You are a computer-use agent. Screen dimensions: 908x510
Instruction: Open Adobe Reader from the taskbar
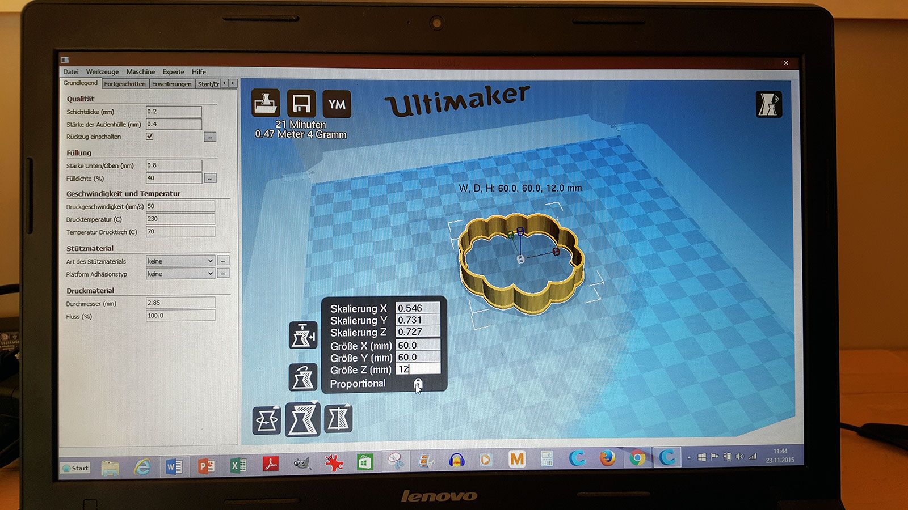(270, 465)
